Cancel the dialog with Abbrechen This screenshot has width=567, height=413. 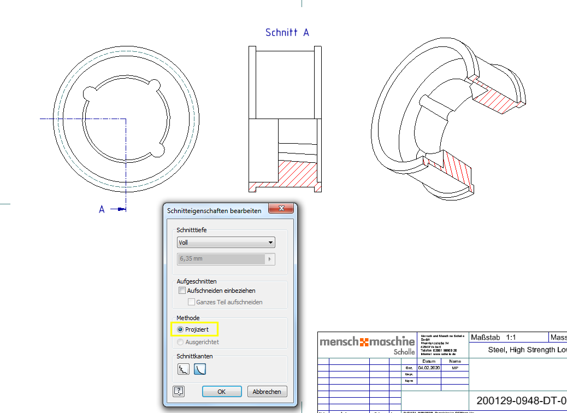tap(267, 391)
